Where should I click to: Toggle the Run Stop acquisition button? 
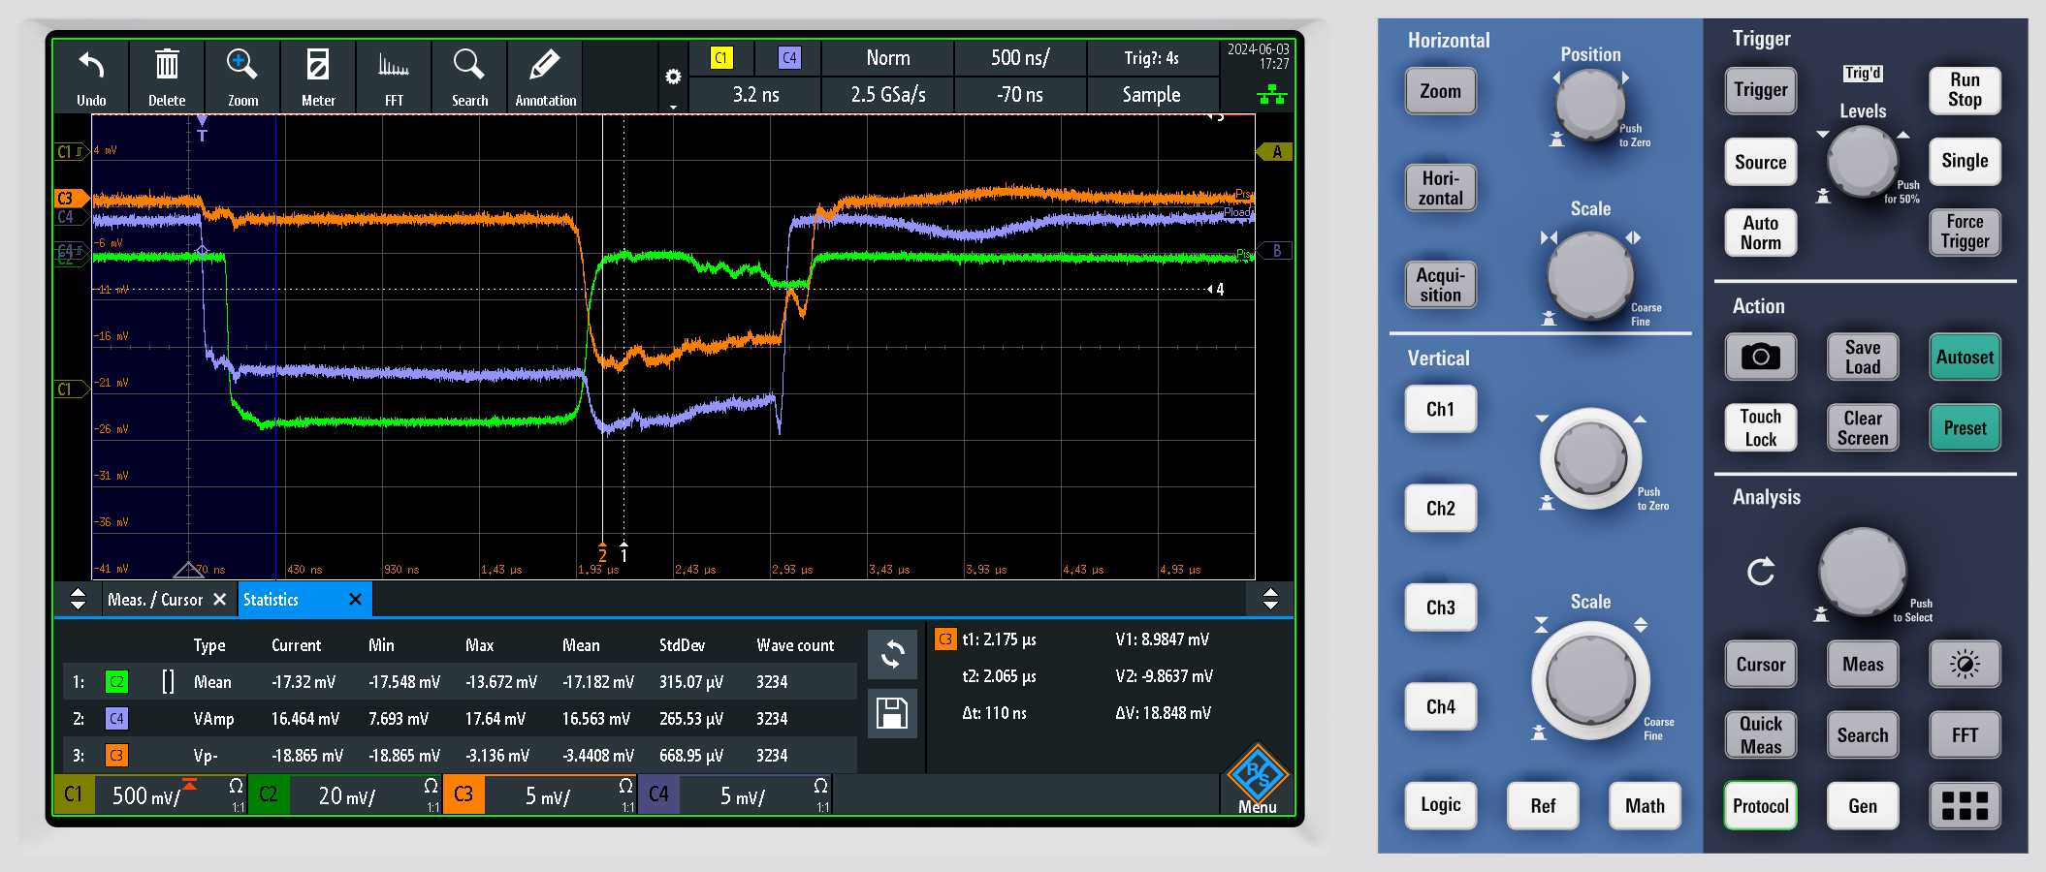[x=1964, y=90]
